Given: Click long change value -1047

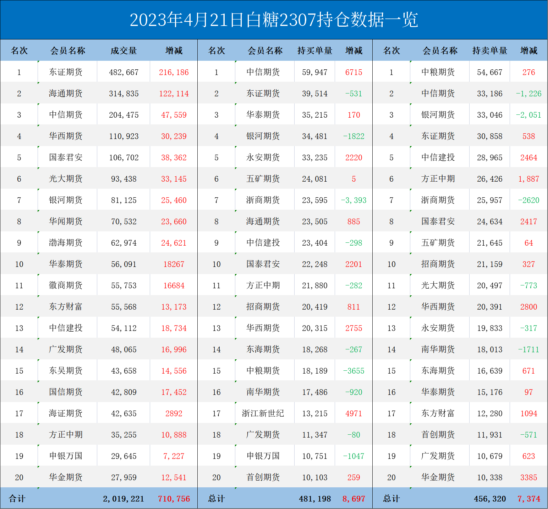Looking at the screenshot, I should 354,456.
